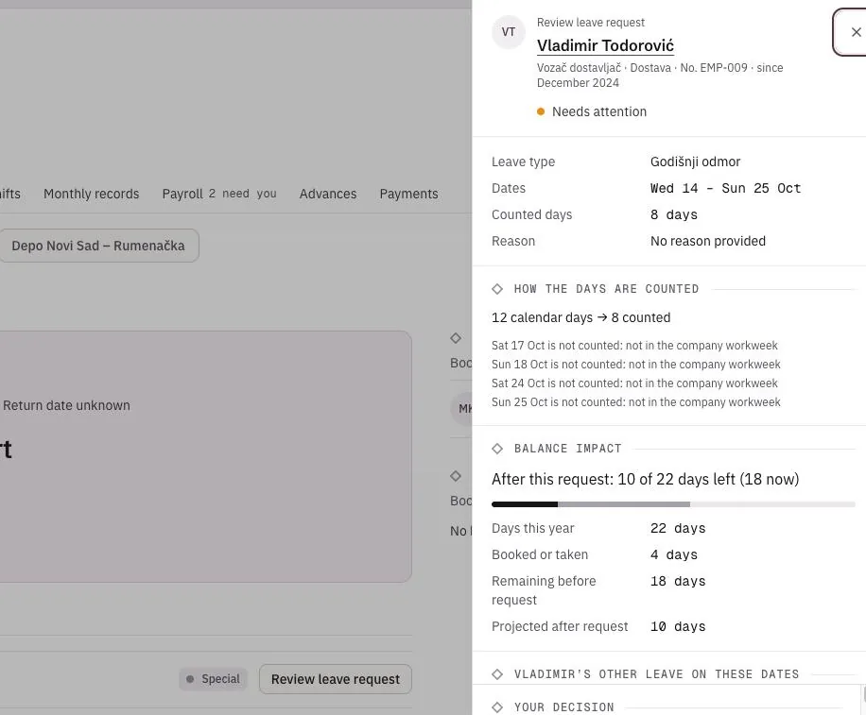Click the Special badge
The image size is (866, 715).
213,679
